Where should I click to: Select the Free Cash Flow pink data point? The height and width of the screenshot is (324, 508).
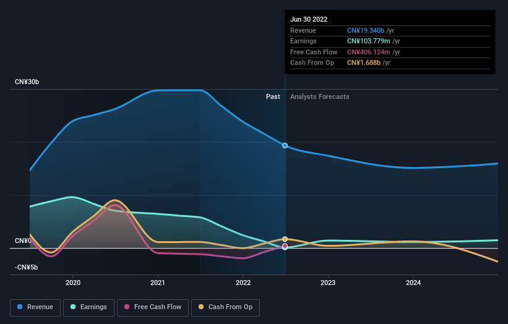[285, 246]
